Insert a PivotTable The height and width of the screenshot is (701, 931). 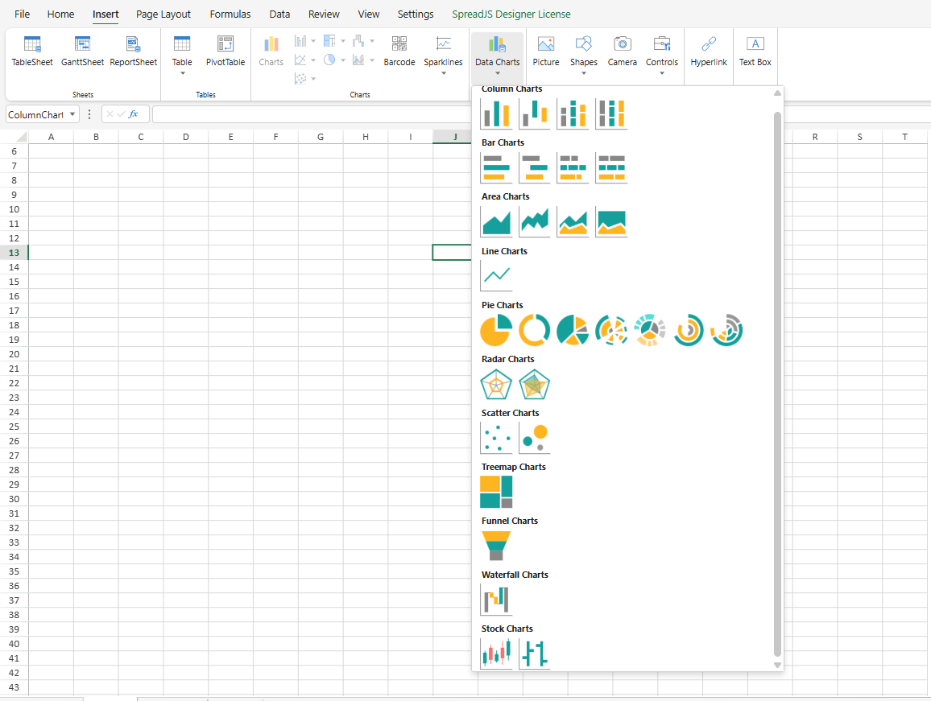(226, 51)
